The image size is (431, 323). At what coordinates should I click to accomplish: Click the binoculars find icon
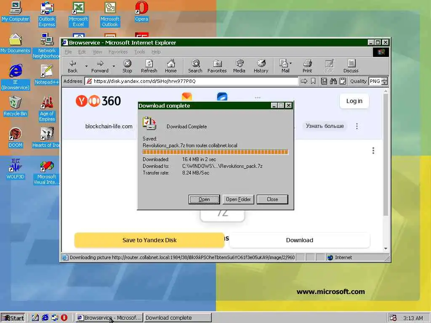click(333, 81)
